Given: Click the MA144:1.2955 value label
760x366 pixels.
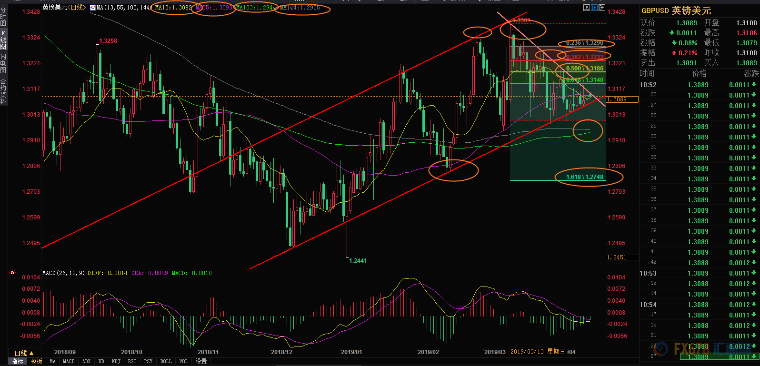Looking at the screenshot, I should click(300, 8).
